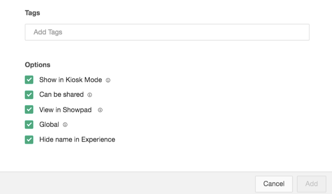The image size is (332, 194).
Task: Disable the View in Showpad checkbox
Action: point(29,110)
